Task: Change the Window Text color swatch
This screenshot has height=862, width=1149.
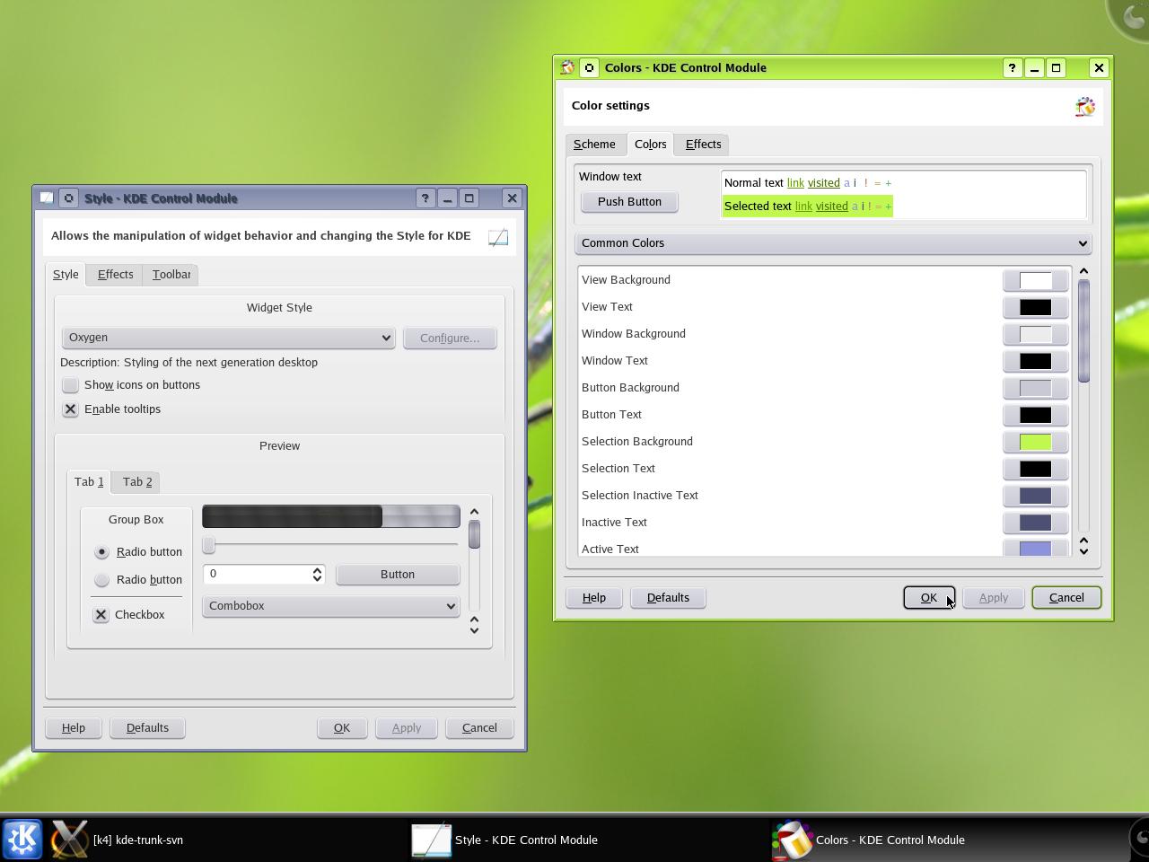Action: [x=1035, y=361]
